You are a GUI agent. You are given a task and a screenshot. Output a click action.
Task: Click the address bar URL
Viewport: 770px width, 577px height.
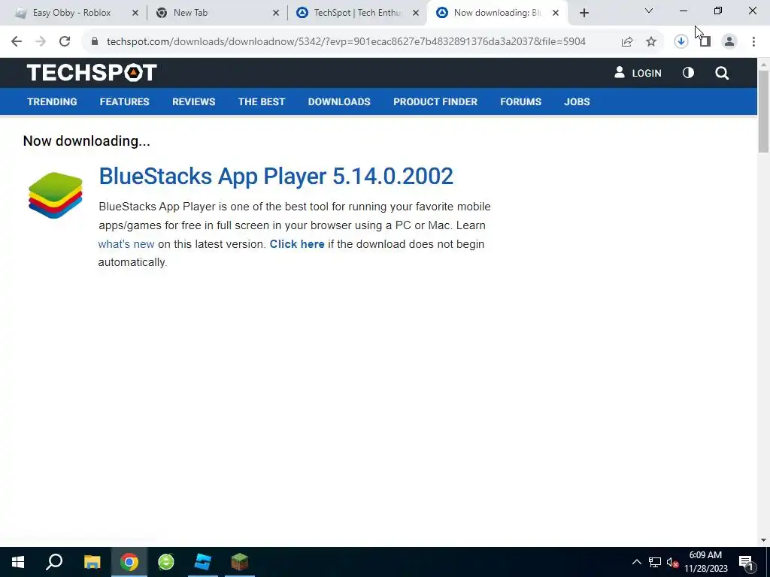click(346, 42)
